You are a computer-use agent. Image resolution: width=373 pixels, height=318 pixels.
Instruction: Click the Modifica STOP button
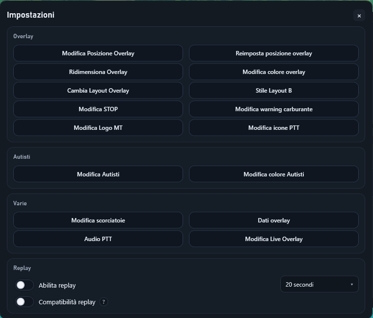tap(98, 109)
